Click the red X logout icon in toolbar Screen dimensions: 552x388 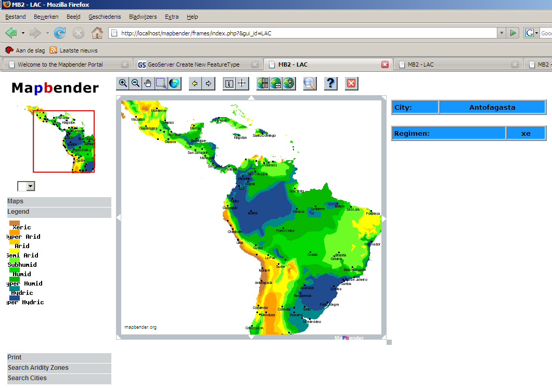pyautogui.click(x=351, y=83)
